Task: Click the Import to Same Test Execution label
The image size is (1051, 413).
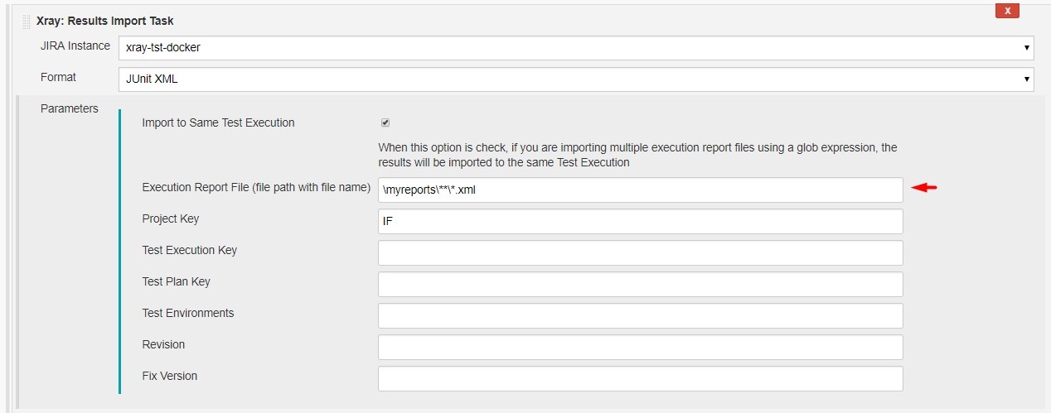Action: [218, 122]
